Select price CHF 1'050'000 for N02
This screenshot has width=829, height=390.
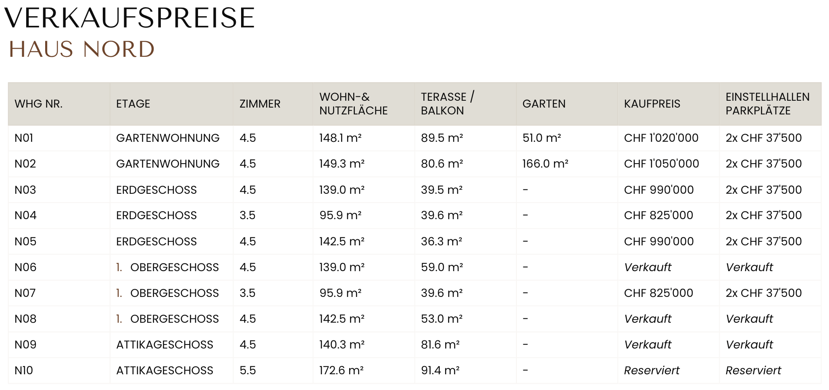[x=661, y=164]
